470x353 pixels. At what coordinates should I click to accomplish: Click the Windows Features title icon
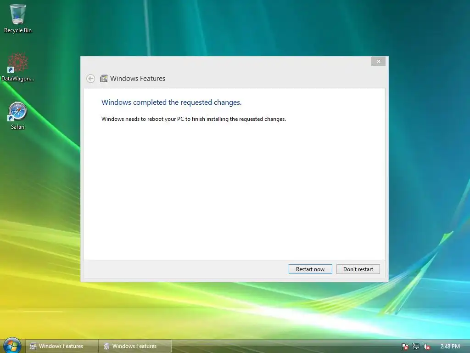[104, 79]
